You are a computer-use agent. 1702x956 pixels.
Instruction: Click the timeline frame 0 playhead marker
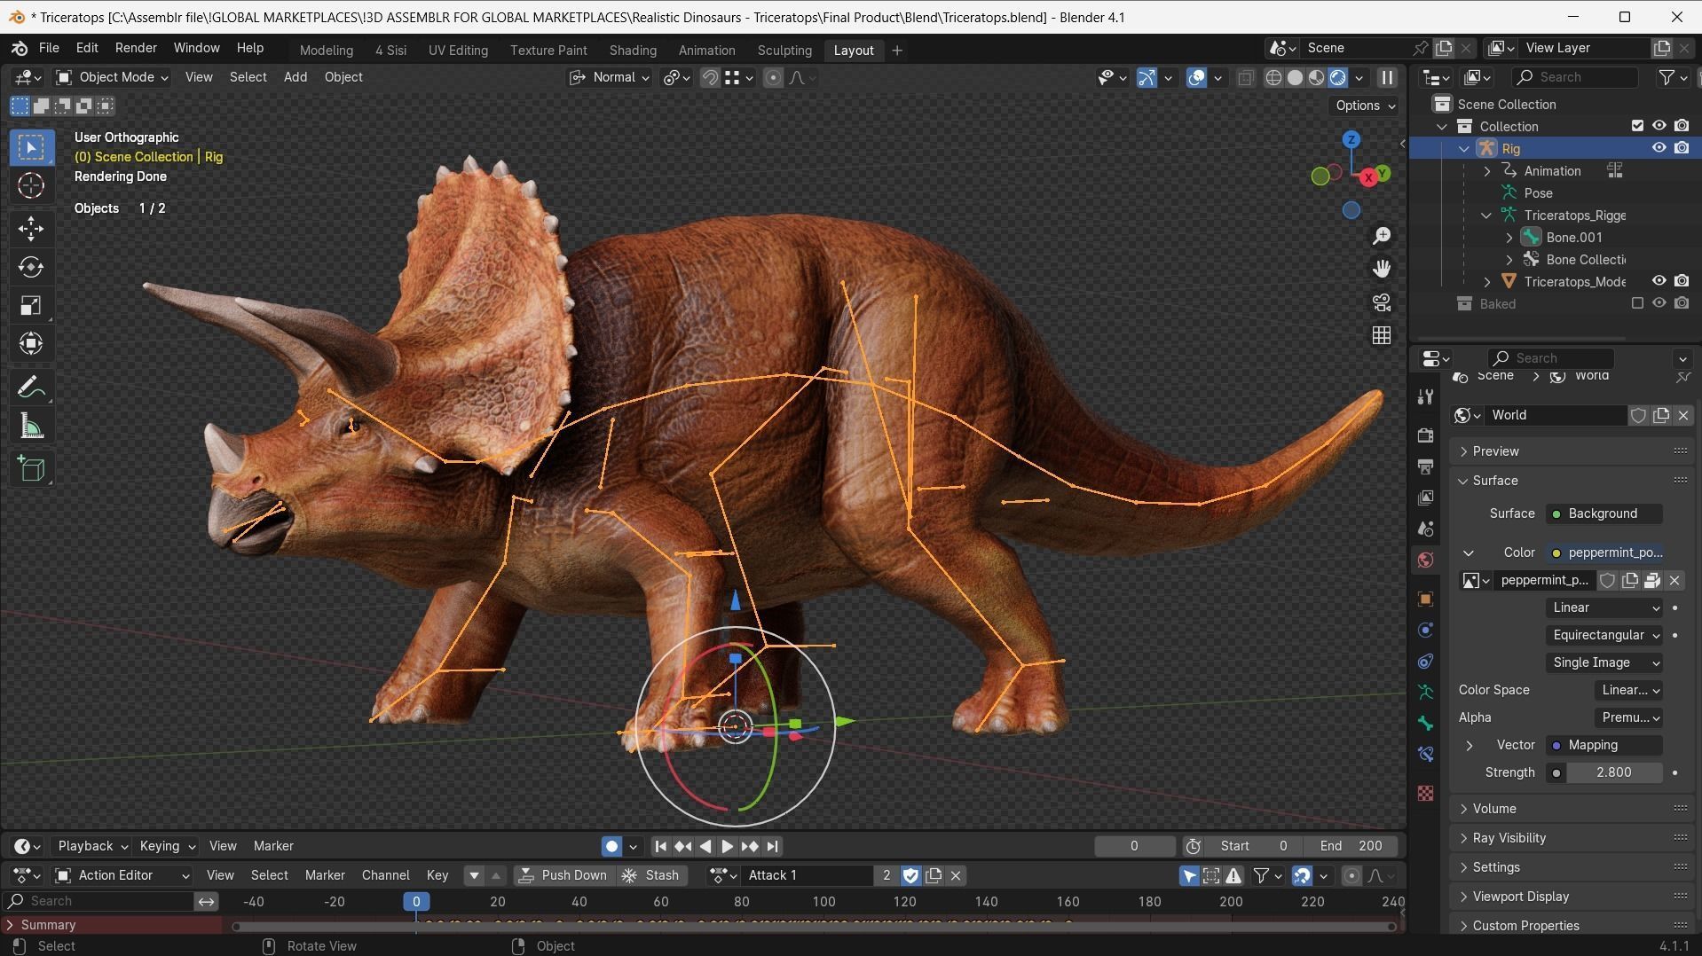pyautogui.click(x=416, y=903)
